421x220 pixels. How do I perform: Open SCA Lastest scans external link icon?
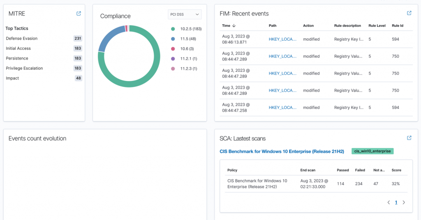tap(409, 138)
